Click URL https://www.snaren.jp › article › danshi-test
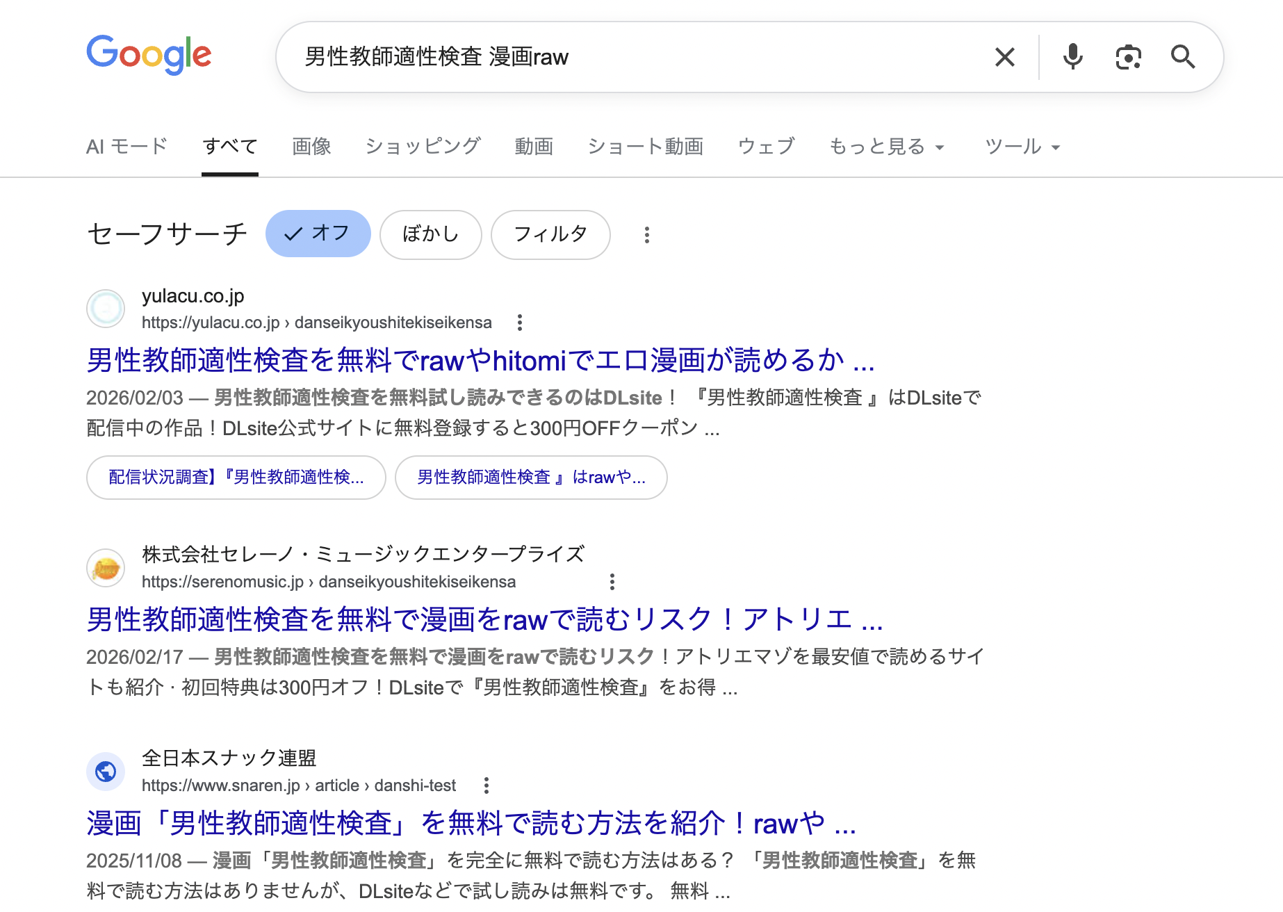The width and height of the screenshot is (1283, 912). [x=299, y=785]
